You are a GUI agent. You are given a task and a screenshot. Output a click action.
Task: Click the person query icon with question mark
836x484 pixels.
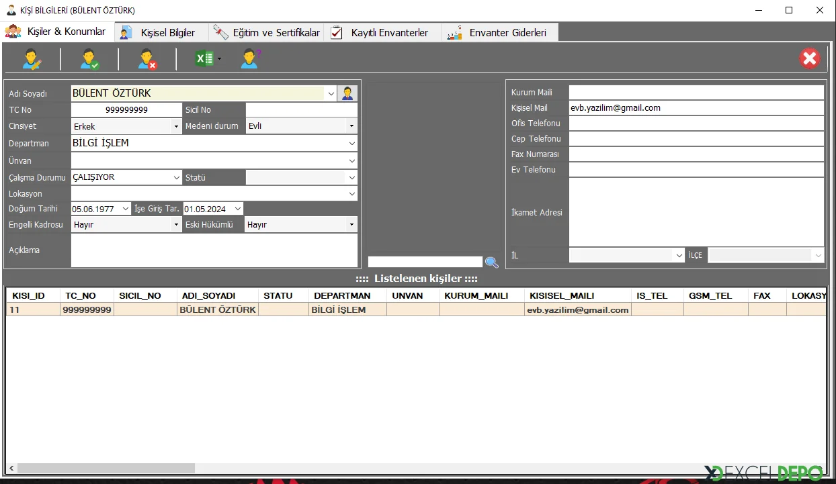click(250, 59)
